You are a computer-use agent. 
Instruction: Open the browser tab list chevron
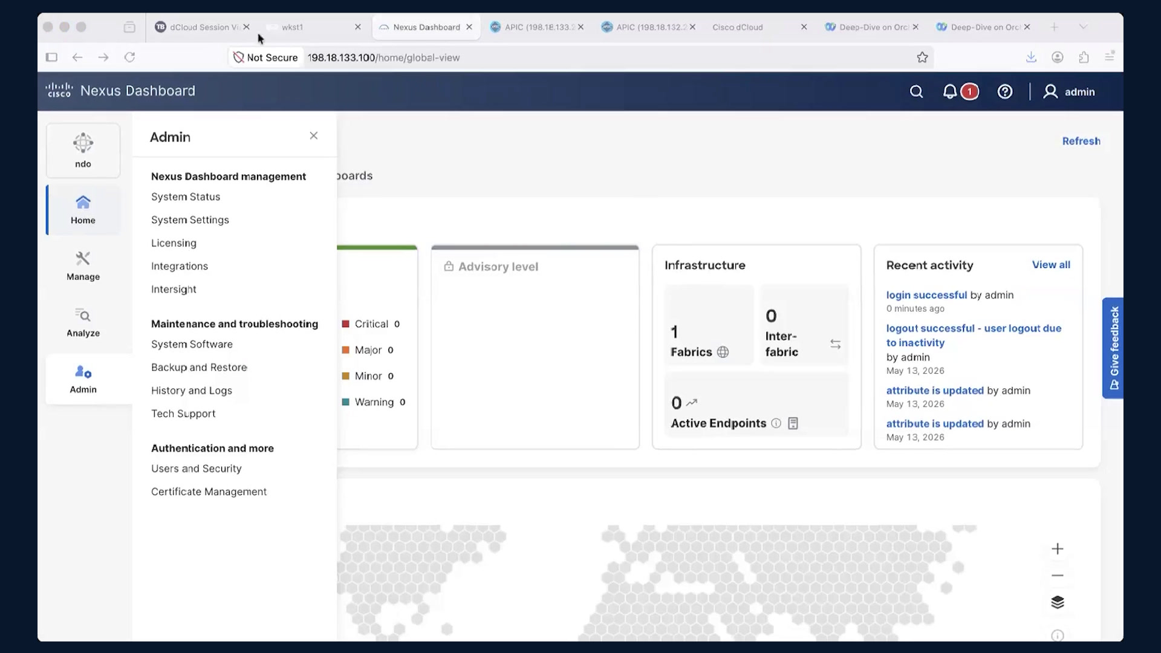tap(1083, 27)
